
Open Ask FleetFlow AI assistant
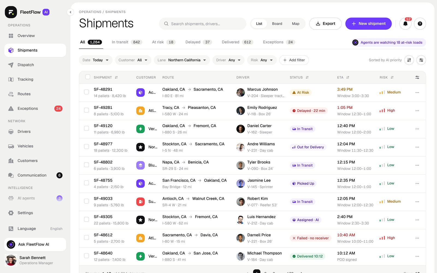[35, 245]
